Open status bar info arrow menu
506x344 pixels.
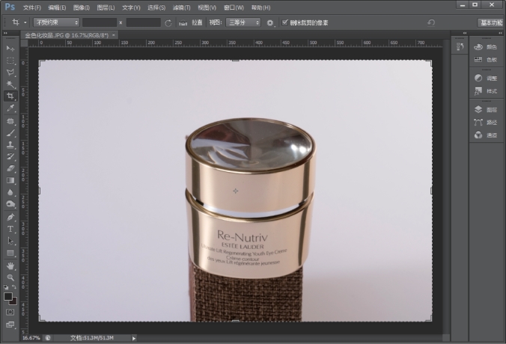[x=133, y=338]
